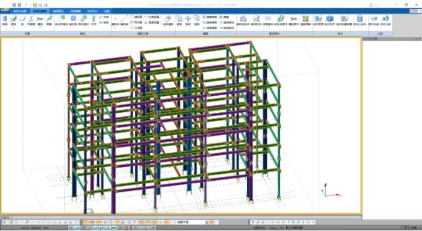Switch to the third ribbon tab
The image size is (422, 231).
point(58,11)
